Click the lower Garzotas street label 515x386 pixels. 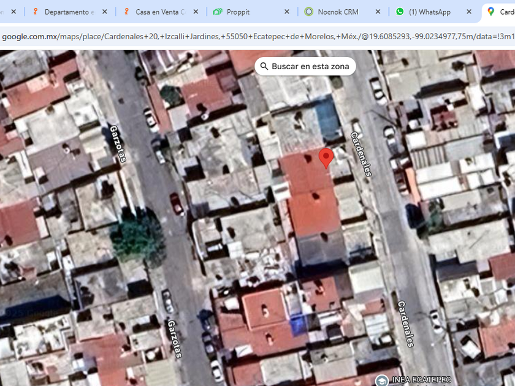point(175,339)
